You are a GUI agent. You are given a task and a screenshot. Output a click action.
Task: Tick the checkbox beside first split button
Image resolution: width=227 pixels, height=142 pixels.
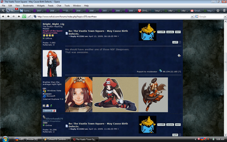(x=180, y=42)
